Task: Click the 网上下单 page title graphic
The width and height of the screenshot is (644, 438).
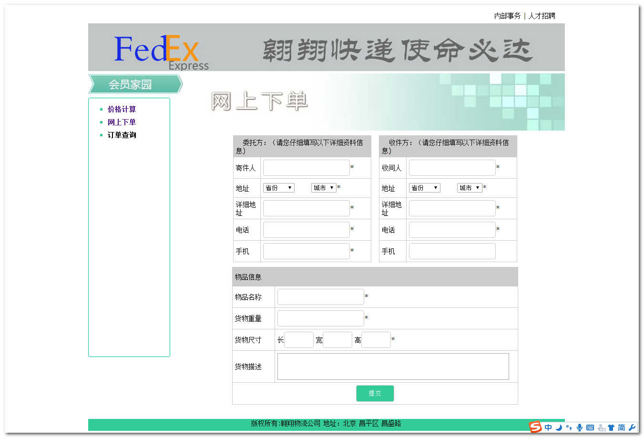Action: 259,102
